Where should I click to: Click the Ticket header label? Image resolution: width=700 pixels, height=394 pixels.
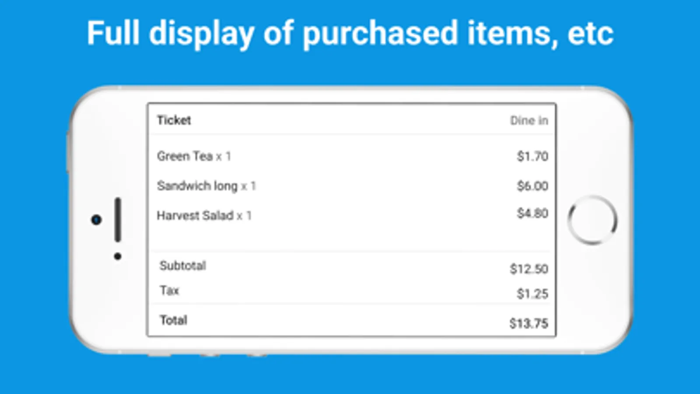pyautogui.click(x=174, y=120)
